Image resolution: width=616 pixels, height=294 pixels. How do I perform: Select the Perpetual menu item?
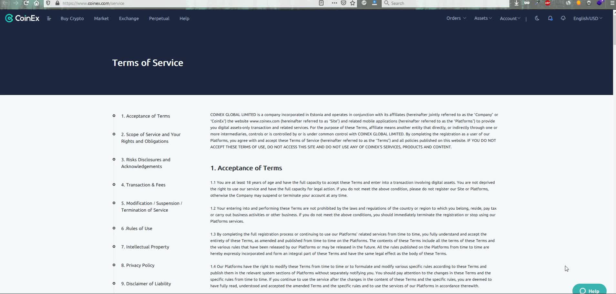coord(159,18)
